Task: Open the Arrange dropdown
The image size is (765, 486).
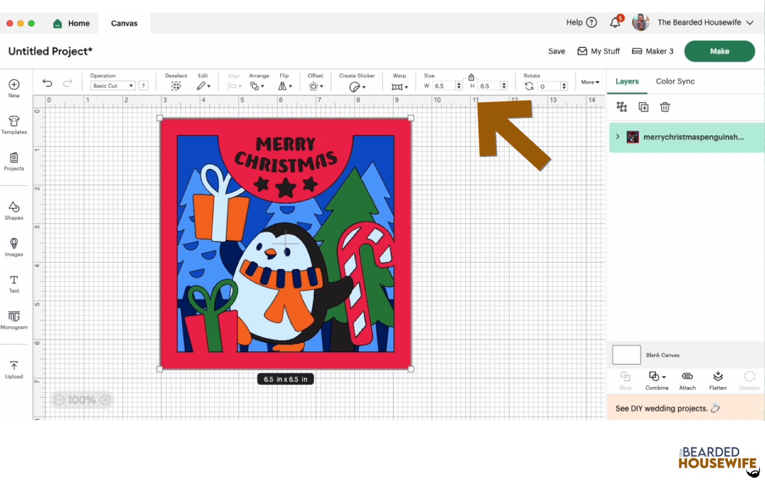Action: [257, 86]
